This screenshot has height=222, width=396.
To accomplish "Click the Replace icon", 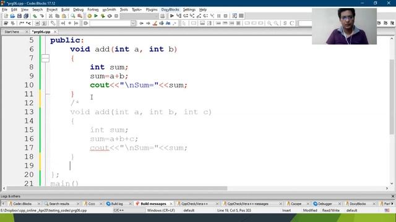I will tap(80, 16).
